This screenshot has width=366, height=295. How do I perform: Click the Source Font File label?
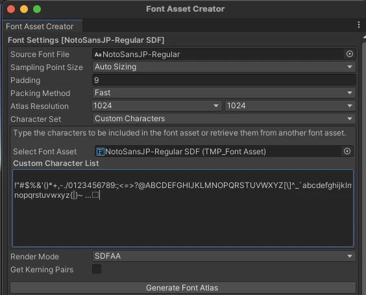point(40,54)
